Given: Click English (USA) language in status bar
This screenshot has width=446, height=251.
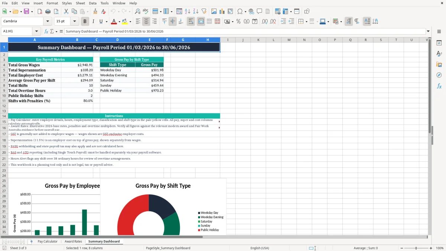Looking at the screenshot, I should point(260,248).
